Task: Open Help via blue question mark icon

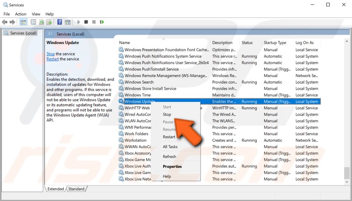Action: [60, 22]
